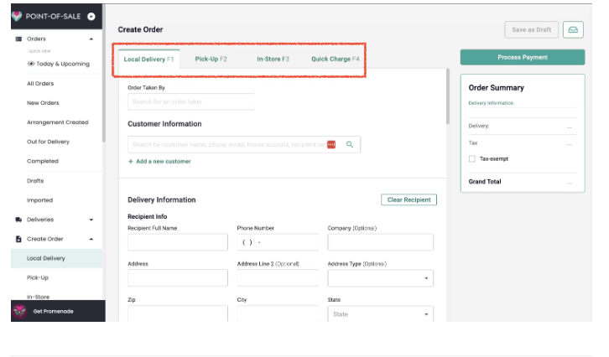
Task: Click the circle arrow beside Point-of-Sale
Action: [91, 16]
